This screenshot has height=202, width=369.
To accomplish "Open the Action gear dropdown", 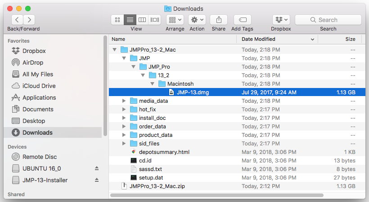I will pos(197,20).
